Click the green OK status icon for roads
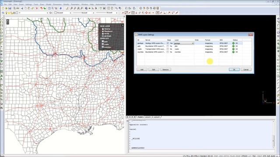 point(233,49)
